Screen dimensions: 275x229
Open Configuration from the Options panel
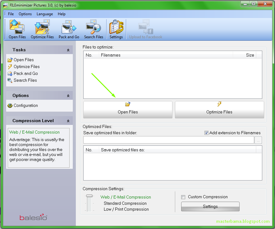[26, 105]
